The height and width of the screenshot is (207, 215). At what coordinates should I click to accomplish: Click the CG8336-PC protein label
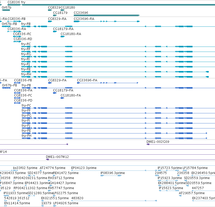(23, 95)
